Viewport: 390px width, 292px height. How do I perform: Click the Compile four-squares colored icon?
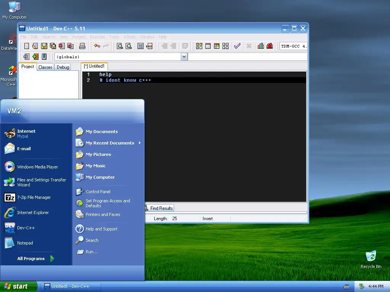pyautogui.click(x=199, y=46)
